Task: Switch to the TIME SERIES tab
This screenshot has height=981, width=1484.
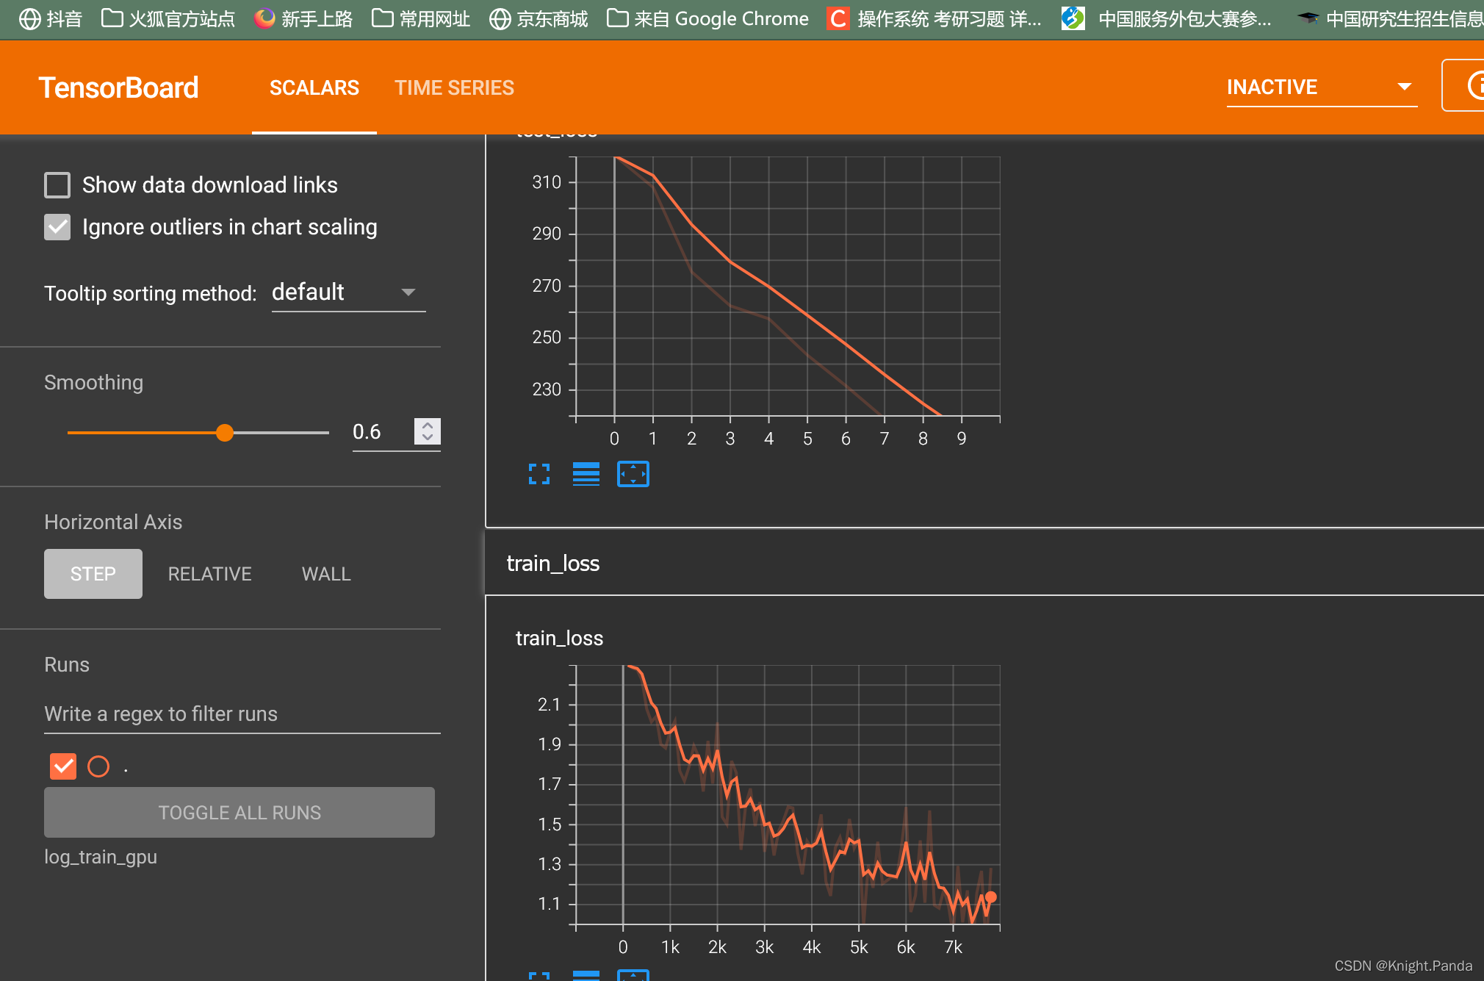Action: (x=455, y=87)
